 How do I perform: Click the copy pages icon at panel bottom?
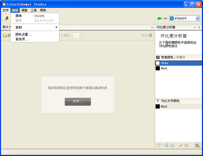click(x=172, y=145)
